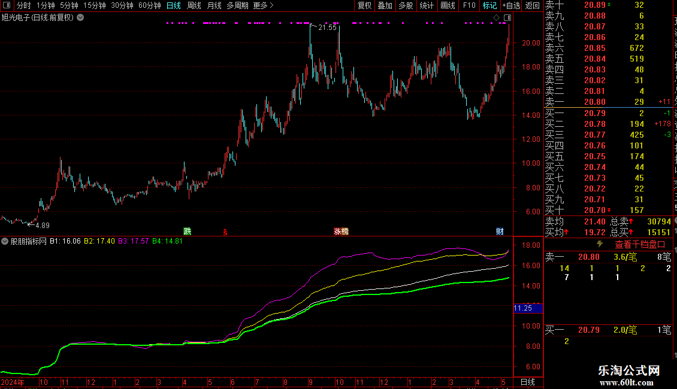The width and height of the screenshot is (677, 389).
Task: Click the +178 change next to 买二
Action: tap(663, 124)
